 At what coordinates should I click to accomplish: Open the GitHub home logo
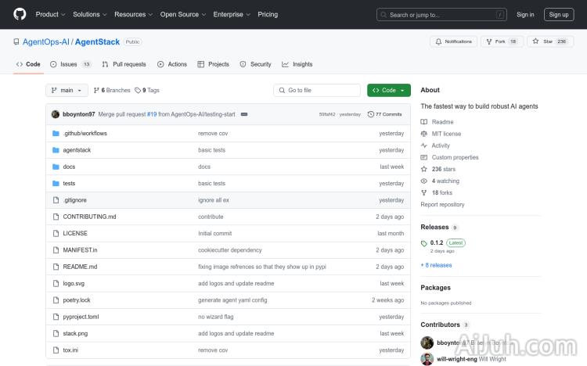pos(20,14)
